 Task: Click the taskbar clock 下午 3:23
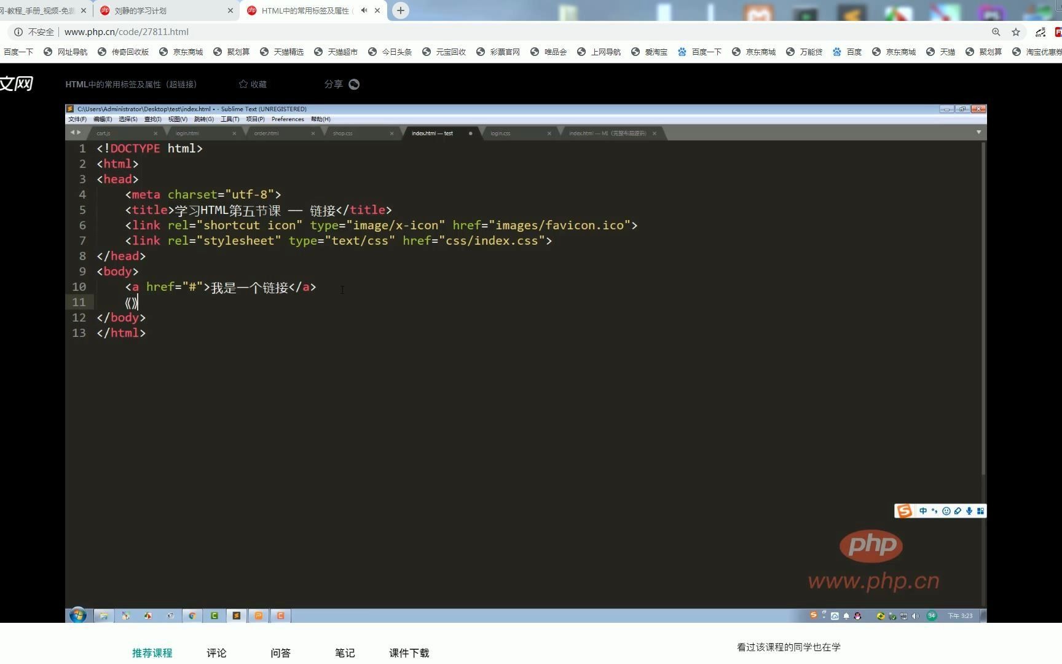[x=960, y=616]
